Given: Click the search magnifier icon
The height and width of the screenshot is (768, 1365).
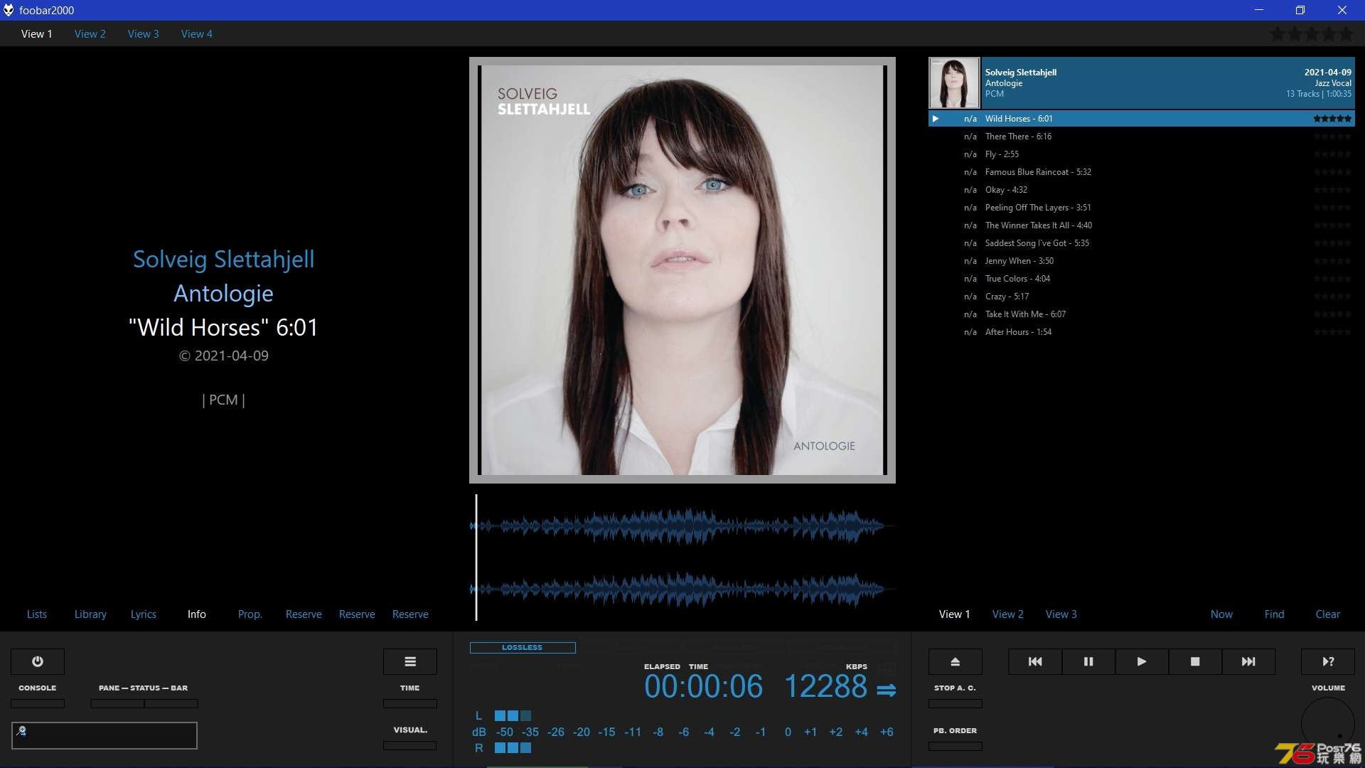Looking at the screenshot, I should click(x=21, y=730).
